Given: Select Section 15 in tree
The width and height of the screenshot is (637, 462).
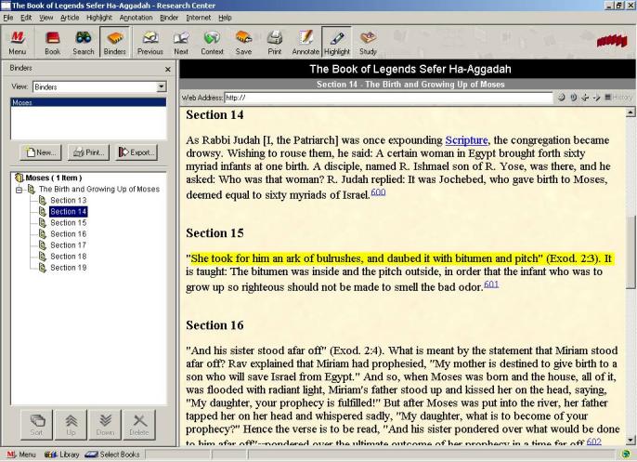Looking at the screenshot, I should 69,223.
